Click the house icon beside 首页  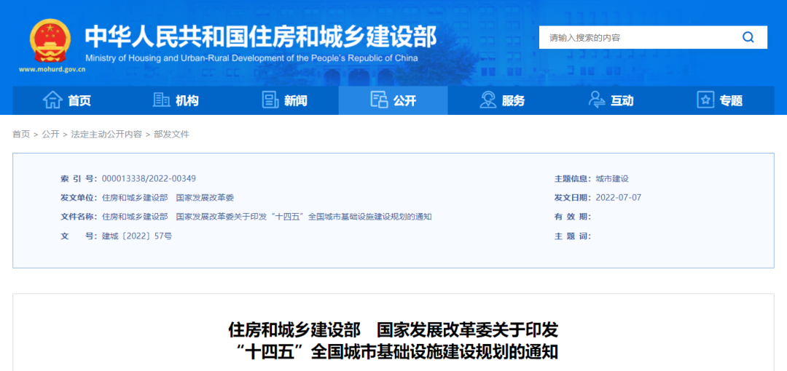click(52, 100)
